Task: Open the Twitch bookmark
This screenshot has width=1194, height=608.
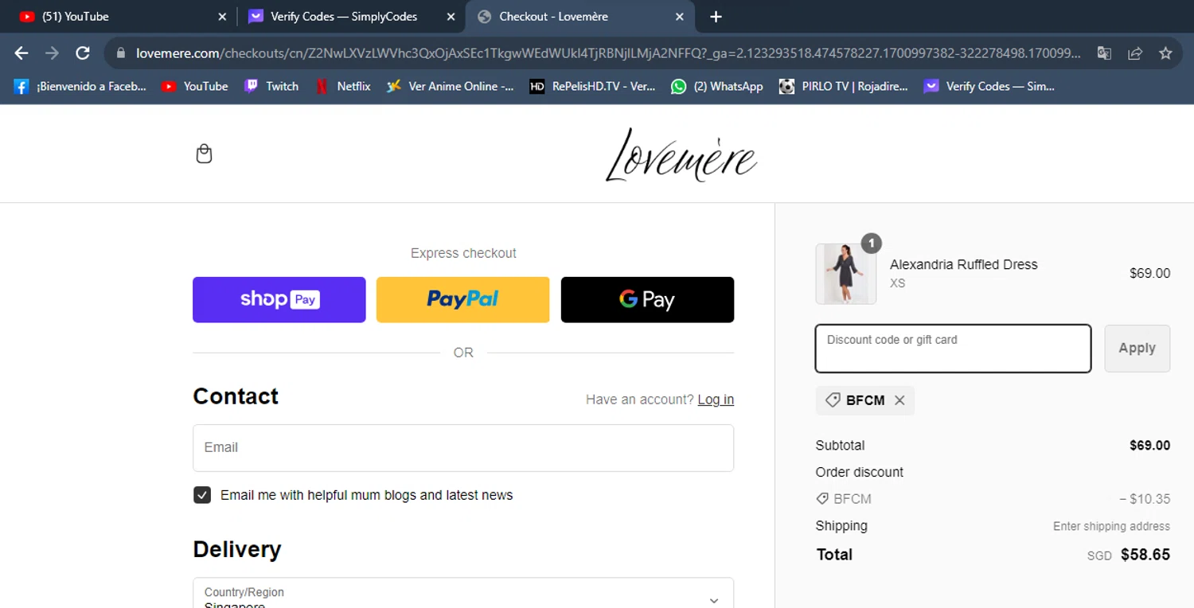Action: [271, 86]
